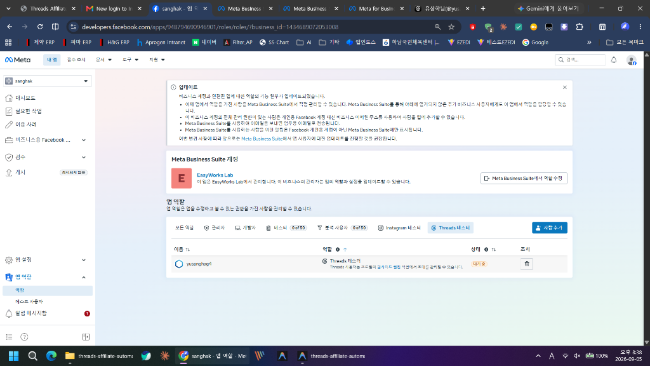
Task: Click the yusanghag4 user name
Action: (199, 264)
